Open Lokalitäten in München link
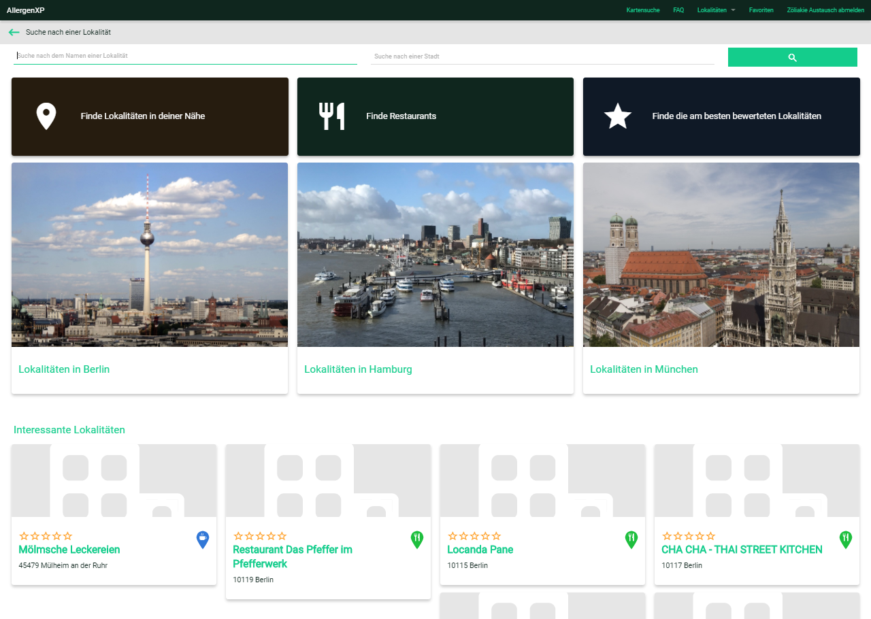 [x=644, y=369]
